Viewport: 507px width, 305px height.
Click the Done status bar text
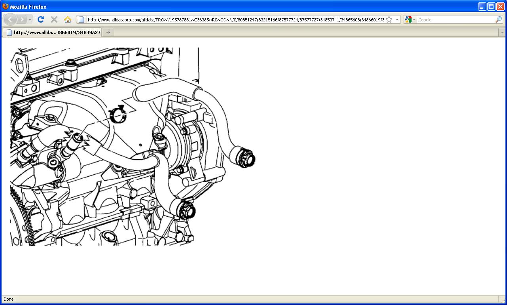point(8,299)
